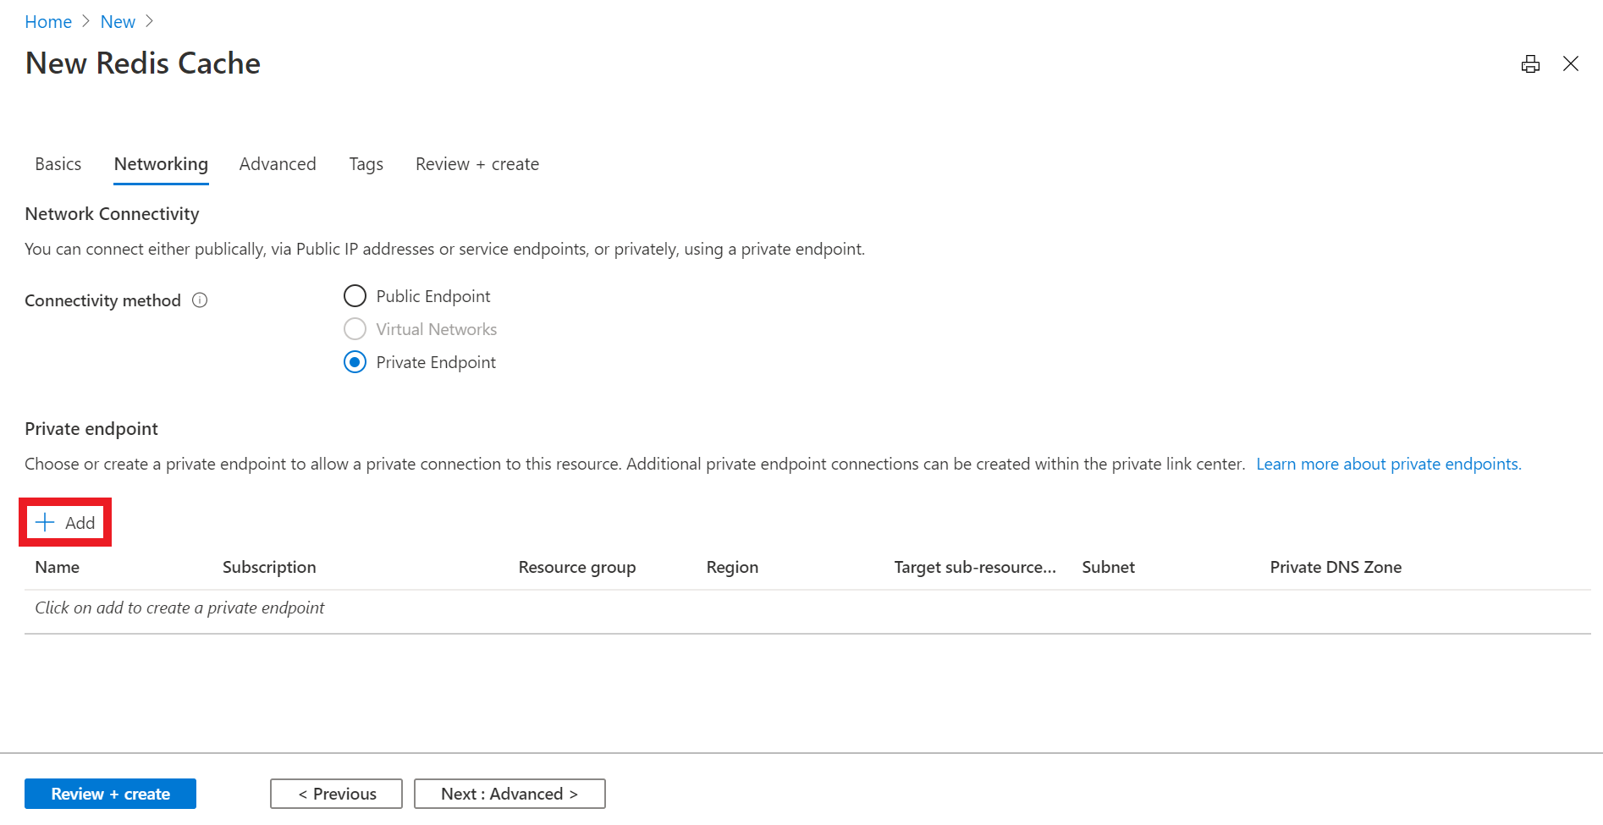
Task: Go back using the Previous button
Action: 336,793
